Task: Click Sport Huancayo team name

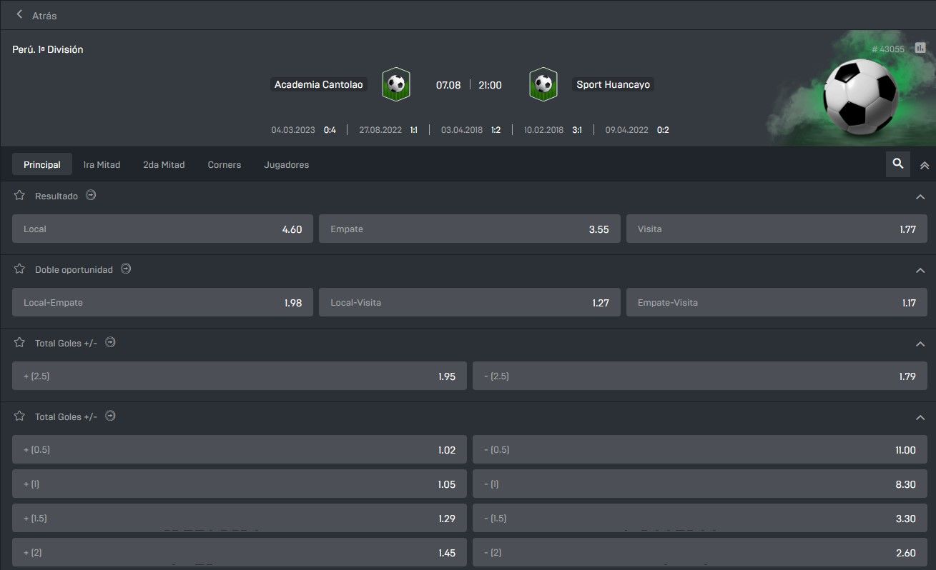Action: coord(614,84)
